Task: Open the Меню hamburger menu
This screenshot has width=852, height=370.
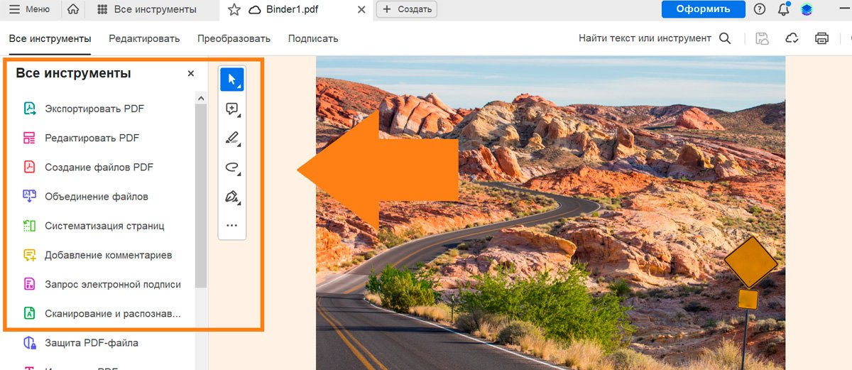Action: [x=29, y=9]
